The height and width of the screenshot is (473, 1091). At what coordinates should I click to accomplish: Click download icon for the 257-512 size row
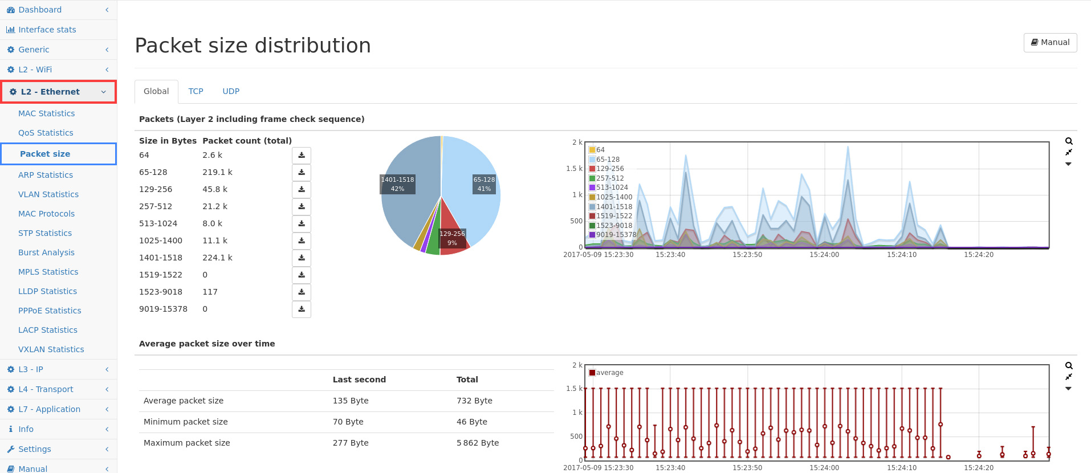301,207
